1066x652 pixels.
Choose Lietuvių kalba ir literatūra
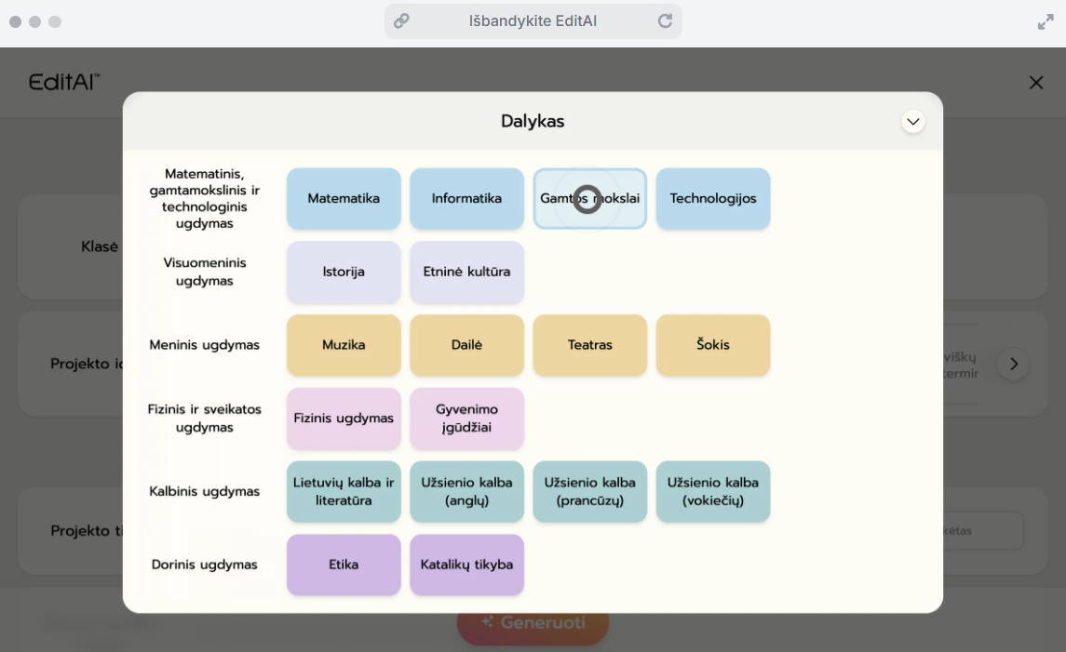coord(344,492)
